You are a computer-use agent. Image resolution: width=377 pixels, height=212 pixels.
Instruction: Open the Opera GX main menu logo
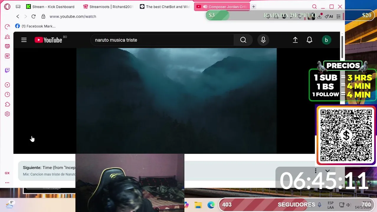[x=7, y=6]
